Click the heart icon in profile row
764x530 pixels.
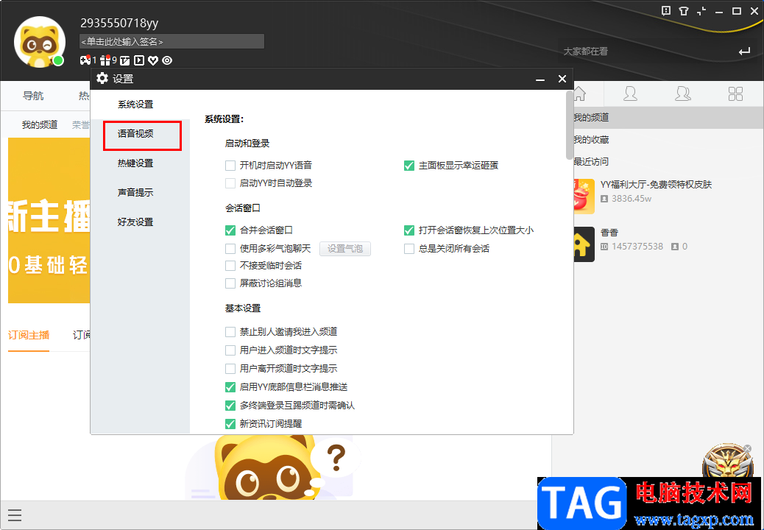[153, 60]
